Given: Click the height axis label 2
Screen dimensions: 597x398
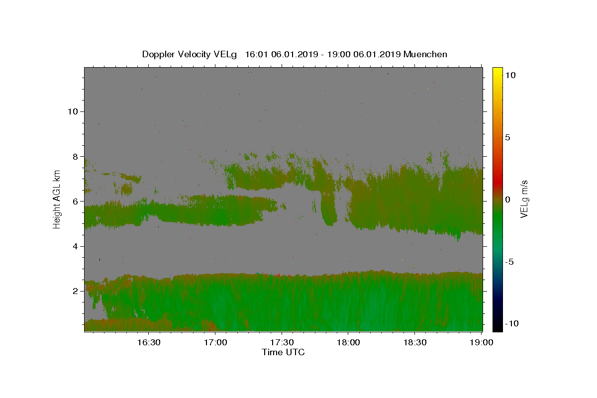Looking at the screenshot, I should (x=76, y=291).
